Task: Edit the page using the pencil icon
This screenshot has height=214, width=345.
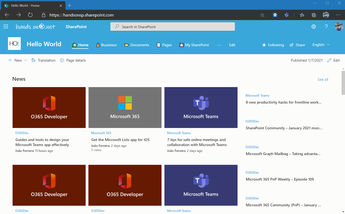Action: click(x=333, y=60)
